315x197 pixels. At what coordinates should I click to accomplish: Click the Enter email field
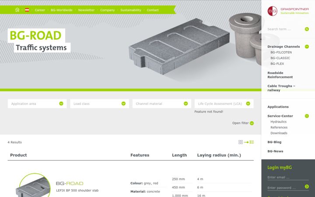click(288, 177)
